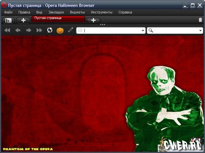Open the Инструменты menu
Viewport: 205px width, 153px height.
point(102,12)
